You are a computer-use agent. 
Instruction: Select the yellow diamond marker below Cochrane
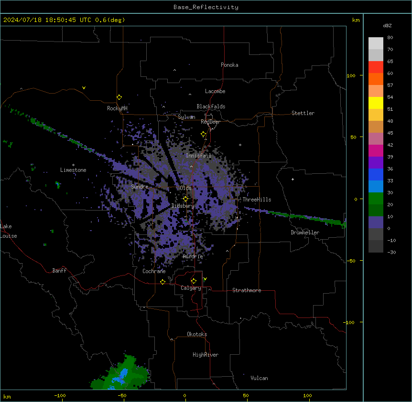(163, 282)
